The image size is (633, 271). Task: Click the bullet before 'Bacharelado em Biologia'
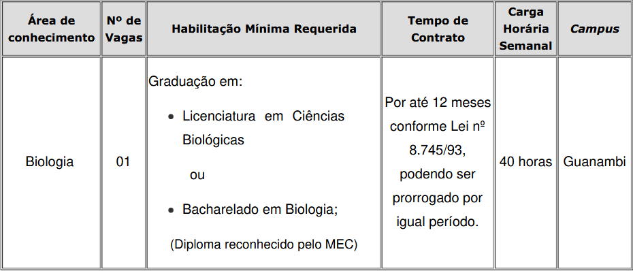tap(172, 210)
